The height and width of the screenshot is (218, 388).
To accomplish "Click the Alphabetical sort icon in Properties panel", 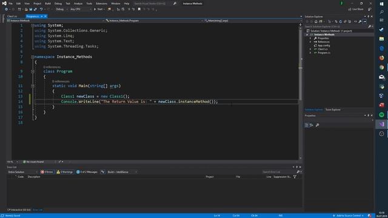I will point(312,125).
